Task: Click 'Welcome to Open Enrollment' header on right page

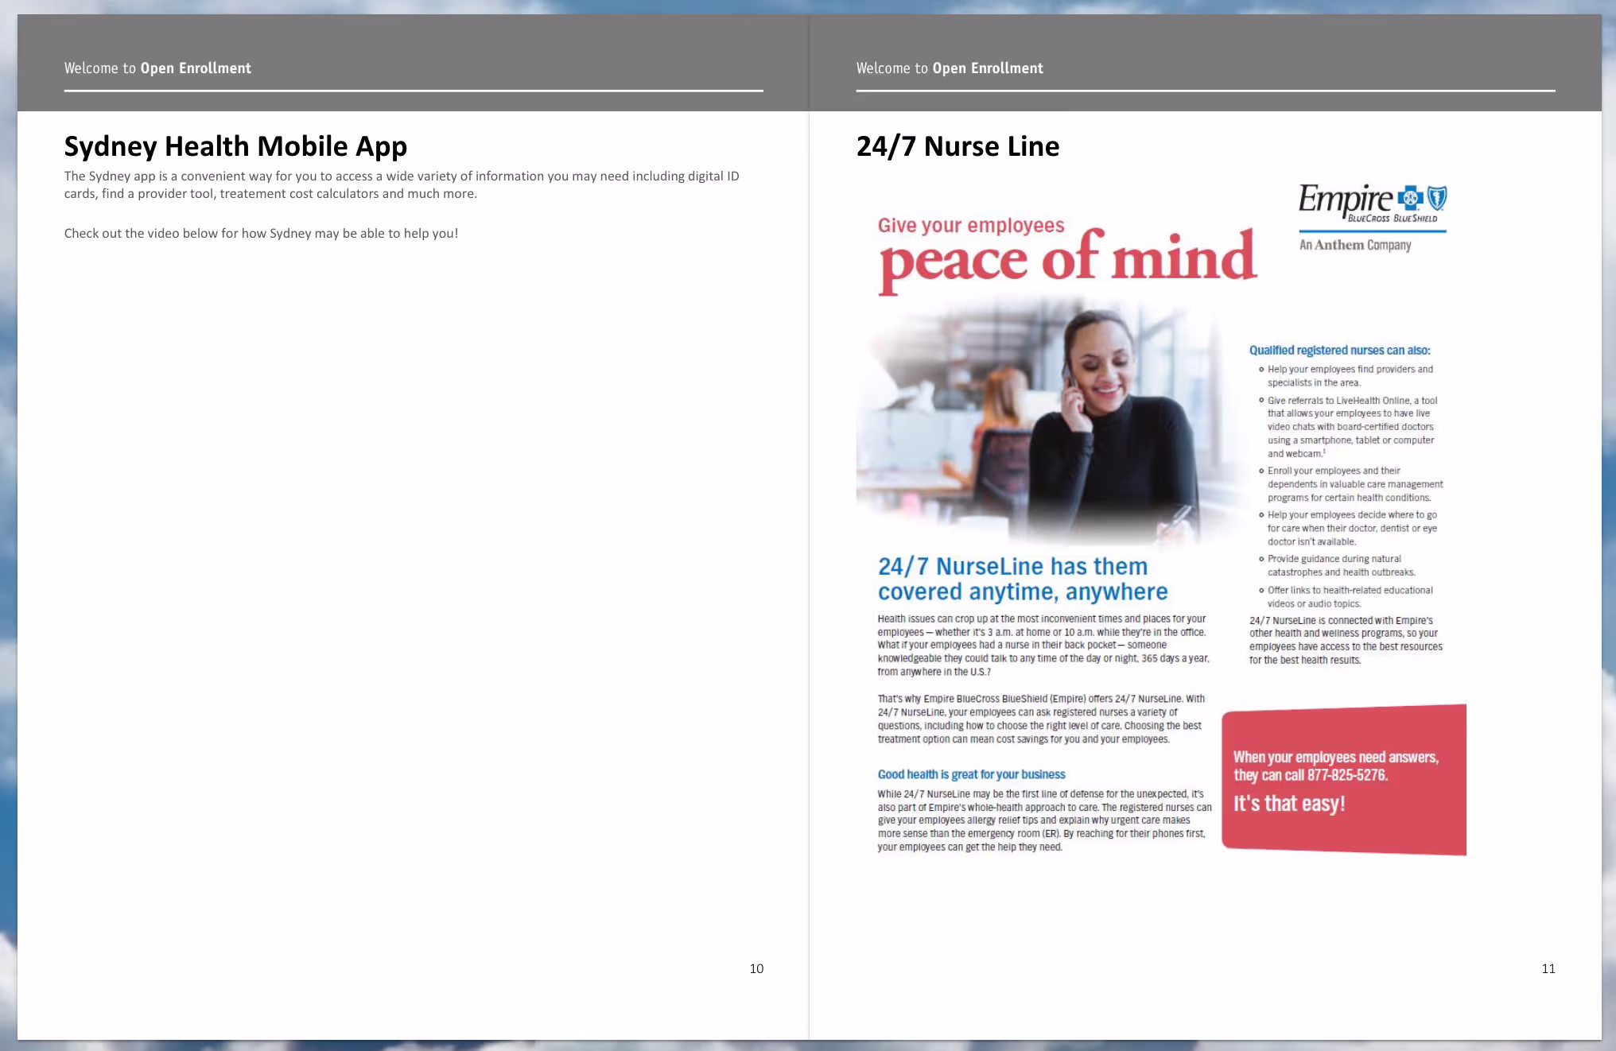Action: (x=950, y=68)
